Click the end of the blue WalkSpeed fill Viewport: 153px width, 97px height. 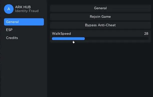coord(84,38)
